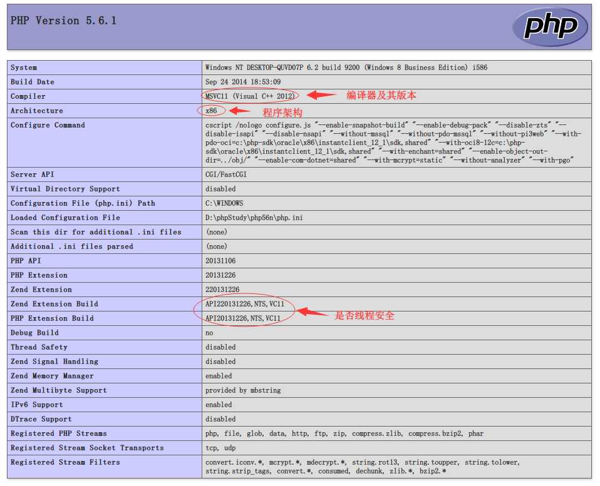Select disabled value for Virtual Directory Support
Screen dimensions: 600x486
[x=220, y=189]
